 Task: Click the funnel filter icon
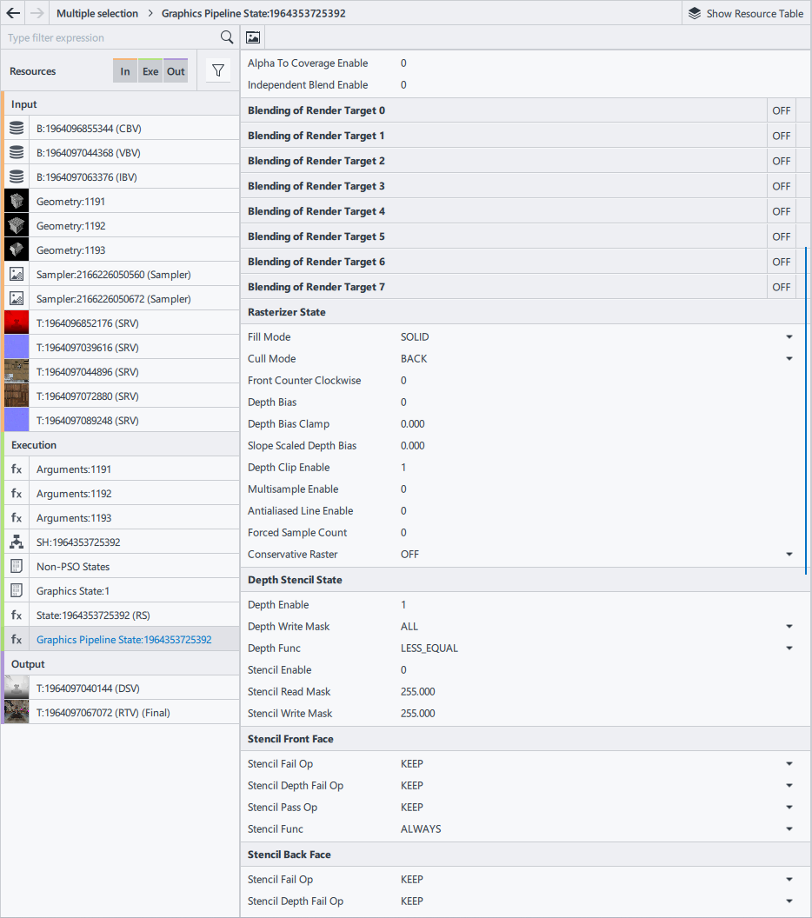tap(218, 70)
